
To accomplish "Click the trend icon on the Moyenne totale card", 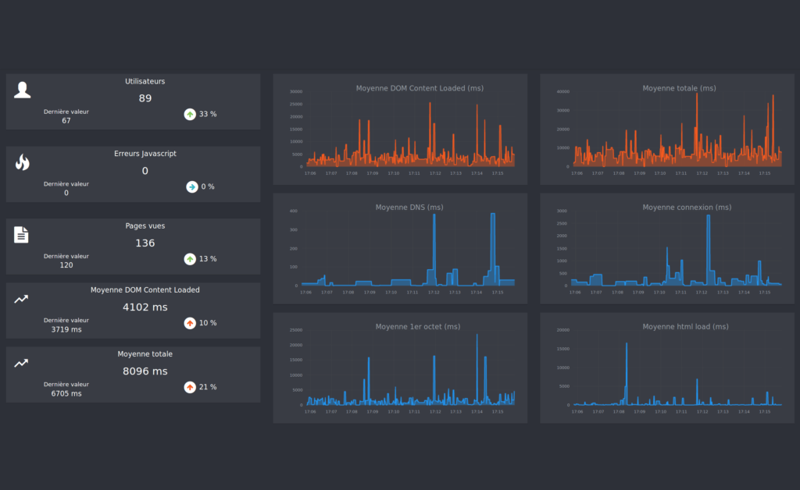I will coord(22,363).
